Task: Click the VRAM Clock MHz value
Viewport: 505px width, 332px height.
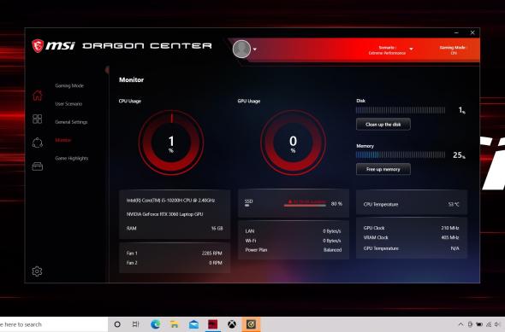Action: (x=450, y=237)
